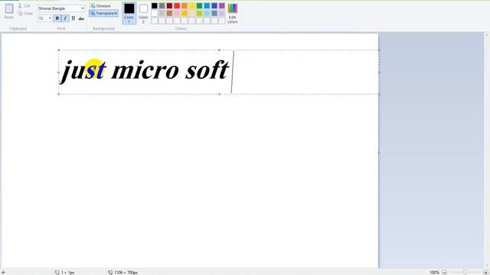Click the Cut scissors button
The height and width of the screenshot is (275, 490).
point(24,6)
